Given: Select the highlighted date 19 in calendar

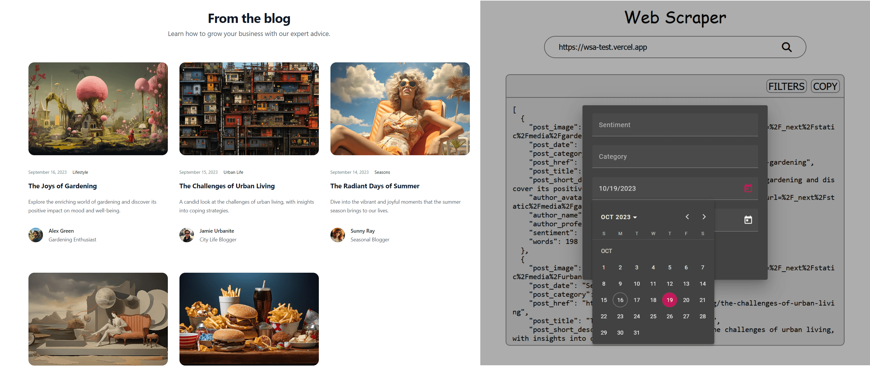Looking at the screenshot, I should 669,300.
